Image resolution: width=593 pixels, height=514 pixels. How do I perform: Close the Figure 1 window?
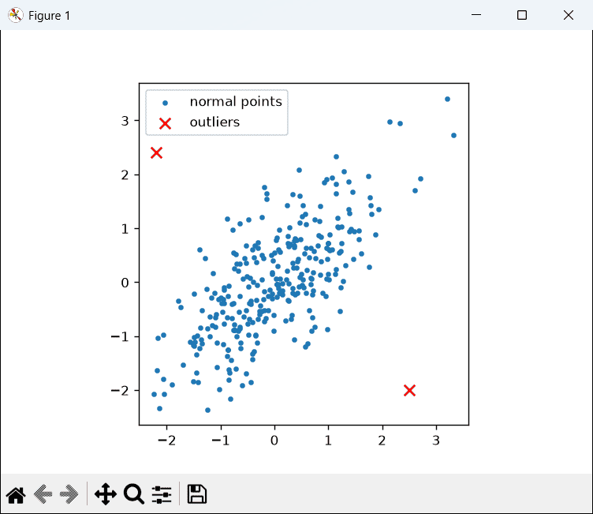(x=569, y=15)
